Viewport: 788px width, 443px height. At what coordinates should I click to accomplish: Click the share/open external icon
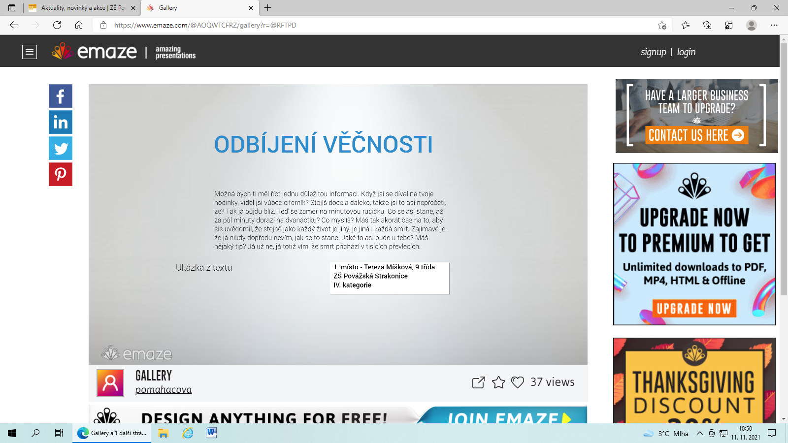click(478, 382)
